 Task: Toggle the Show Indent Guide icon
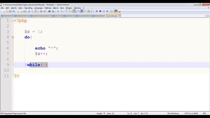tap(81, 11)
